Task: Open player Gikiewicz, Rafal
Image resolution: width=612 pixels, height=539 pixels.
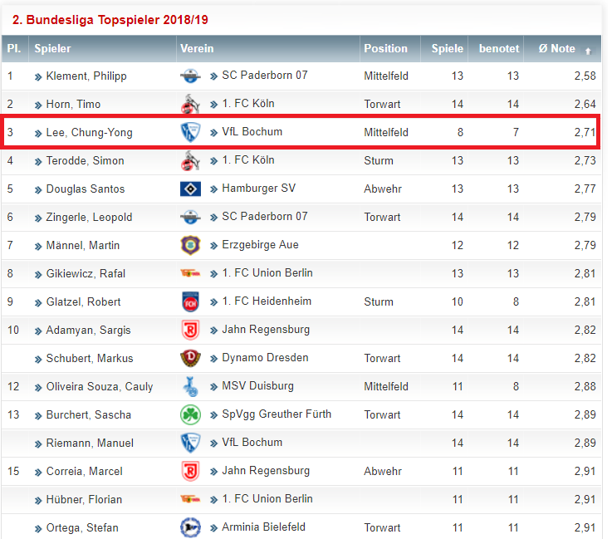Action: pyautogui.click(x=86, y=273)
